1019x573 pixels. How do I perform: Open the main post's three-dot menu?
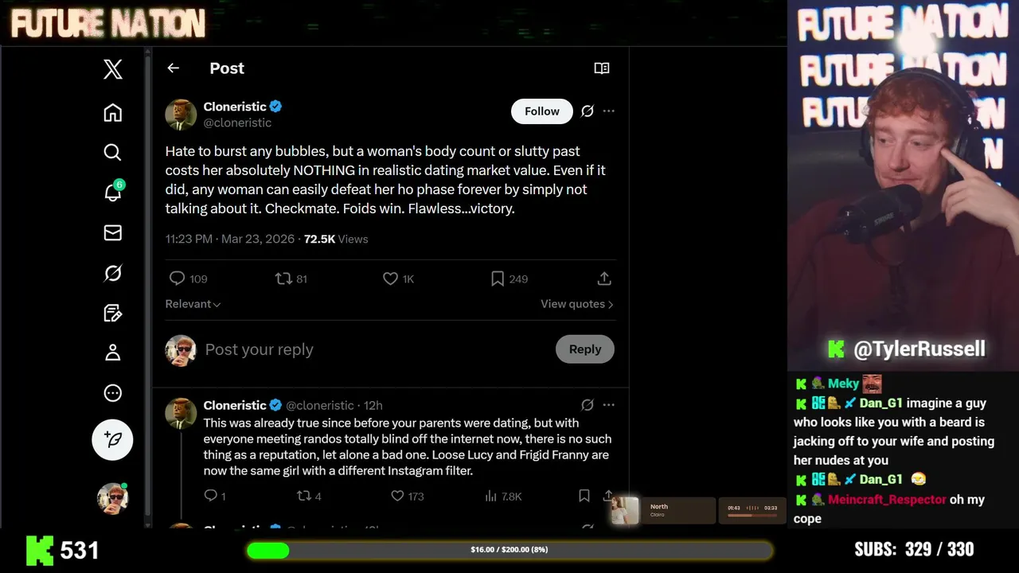pos(609,111)
